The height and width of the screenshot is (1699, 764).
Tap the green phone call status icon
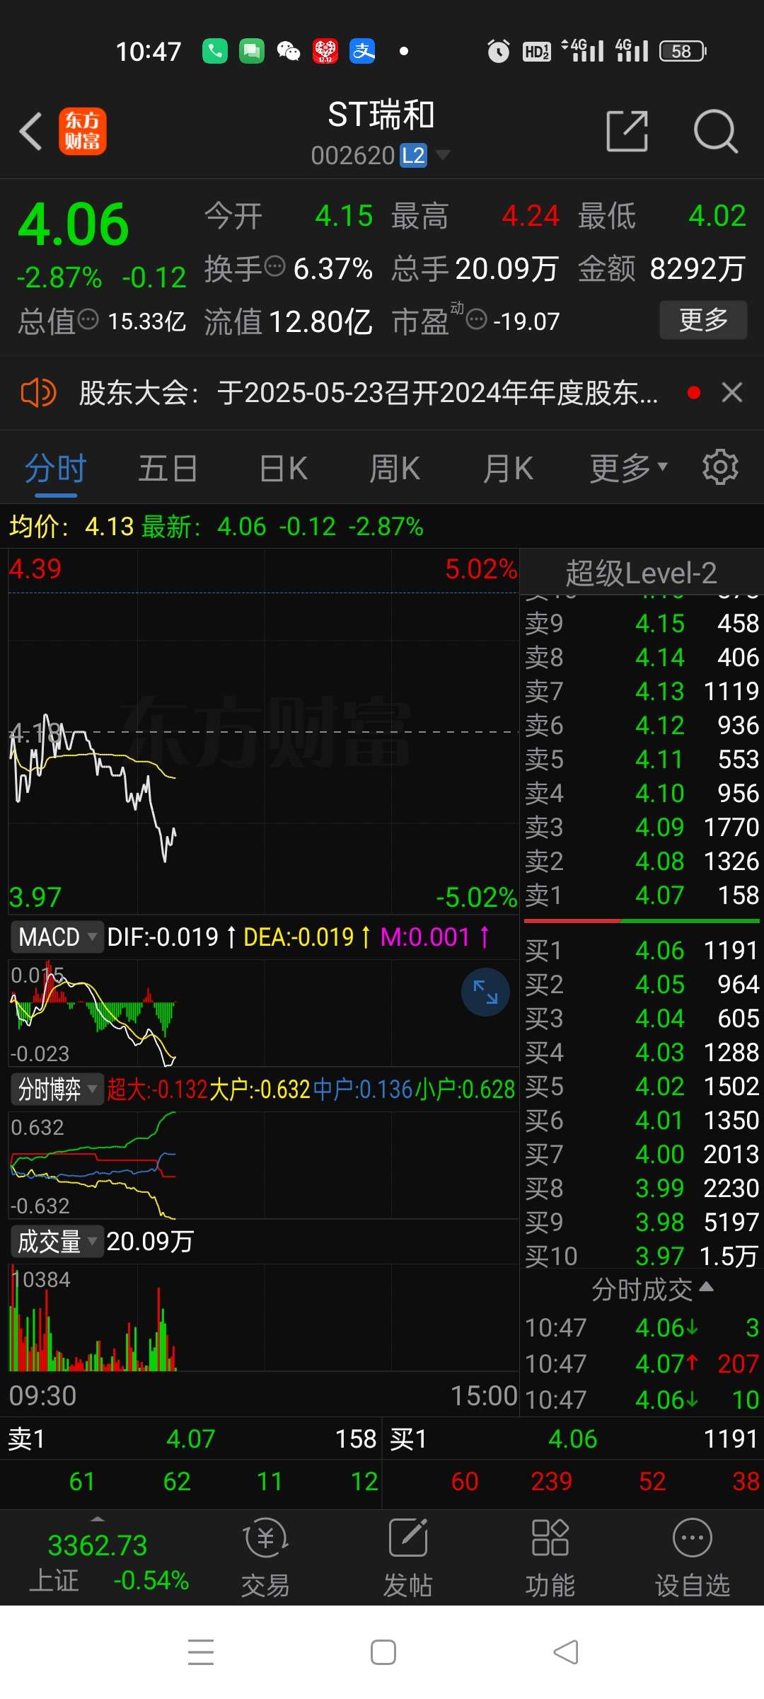click(215, 51)
